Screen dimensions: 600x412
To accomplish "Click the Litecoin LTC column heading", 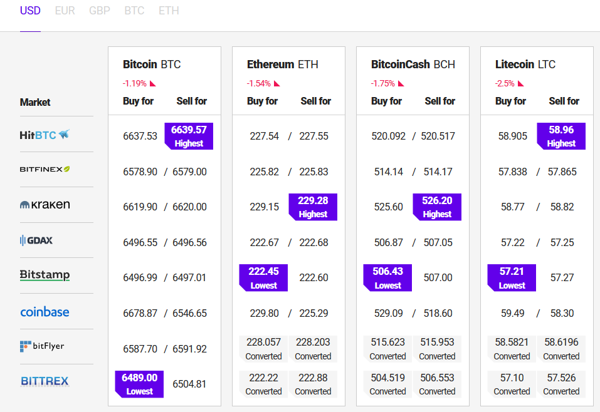I will pos(525,64).
